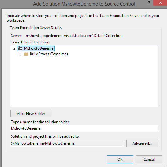
Task: Select the BuildProcessTemplates tree item
Action: 49,54
